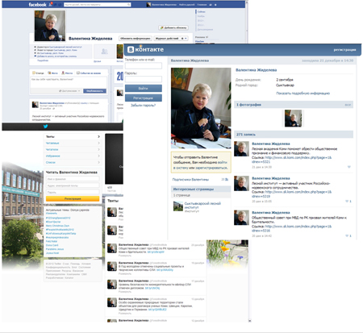Click the blue Войти button on VK
The height and width of the screenshot is (333, 363).
coord(144,88)
